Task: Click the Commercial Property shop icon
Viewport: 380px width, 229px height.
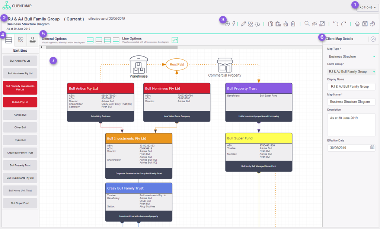Action: click(225, 65)
